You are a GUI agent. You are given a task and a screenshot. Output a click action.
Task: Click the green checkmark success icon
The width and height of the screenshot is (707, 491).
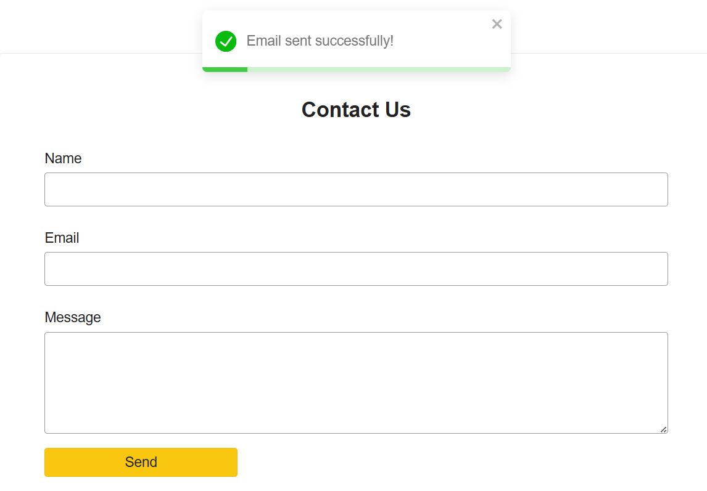tap(226, 41)
